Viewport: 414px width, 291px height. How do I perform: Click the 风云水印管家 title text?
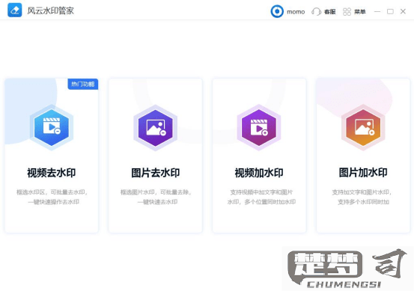point(51,10)
